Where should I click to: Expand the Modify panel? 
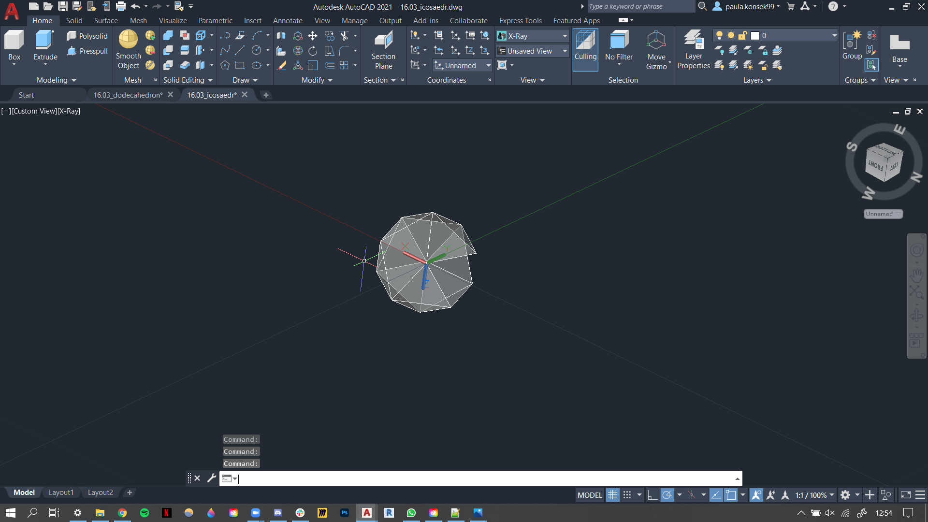tap(317, 80)
